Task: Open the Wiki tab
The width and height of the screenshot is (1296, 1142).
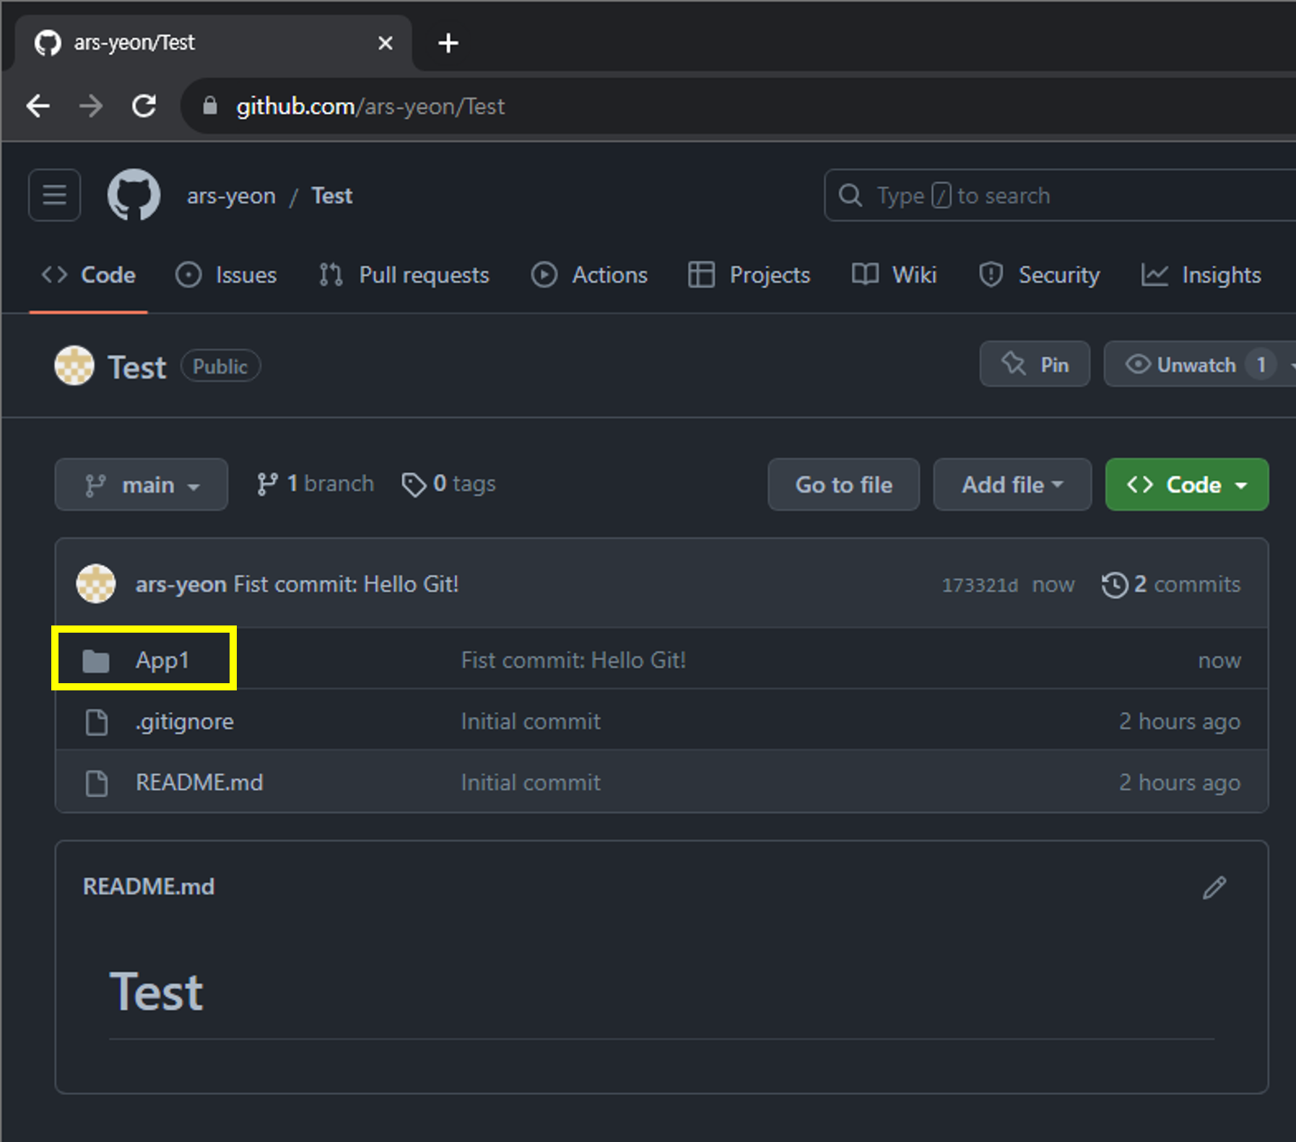Action: tap(894, 275)
